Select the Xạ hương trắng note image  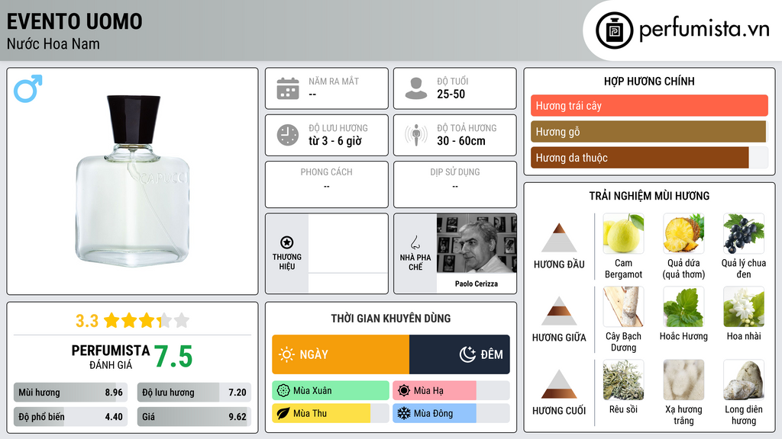click(683, 380)
